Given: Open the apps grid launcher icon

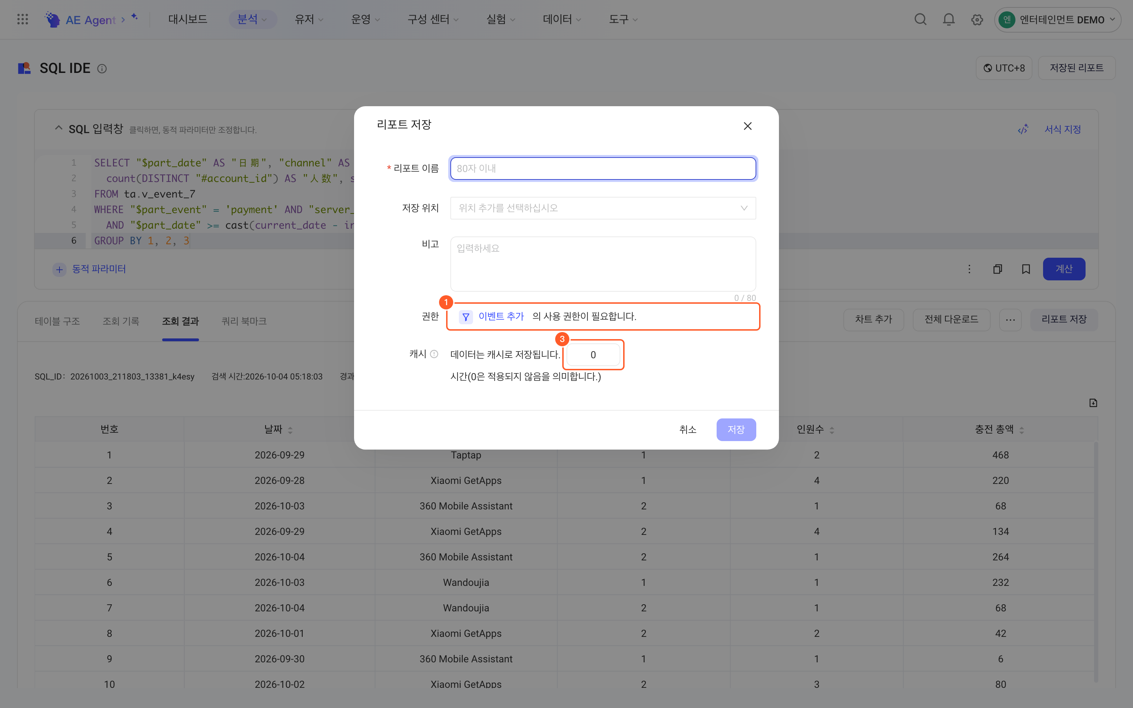Looking at the screenshot, I should point(22,19).
